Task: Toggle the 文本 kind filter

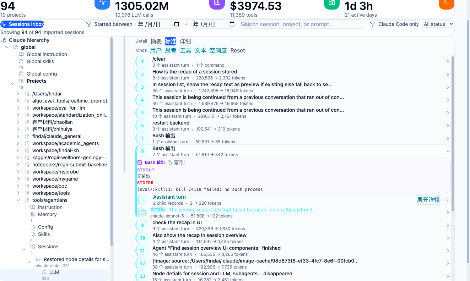Action: pyautogui.click(x=200, y=50)
